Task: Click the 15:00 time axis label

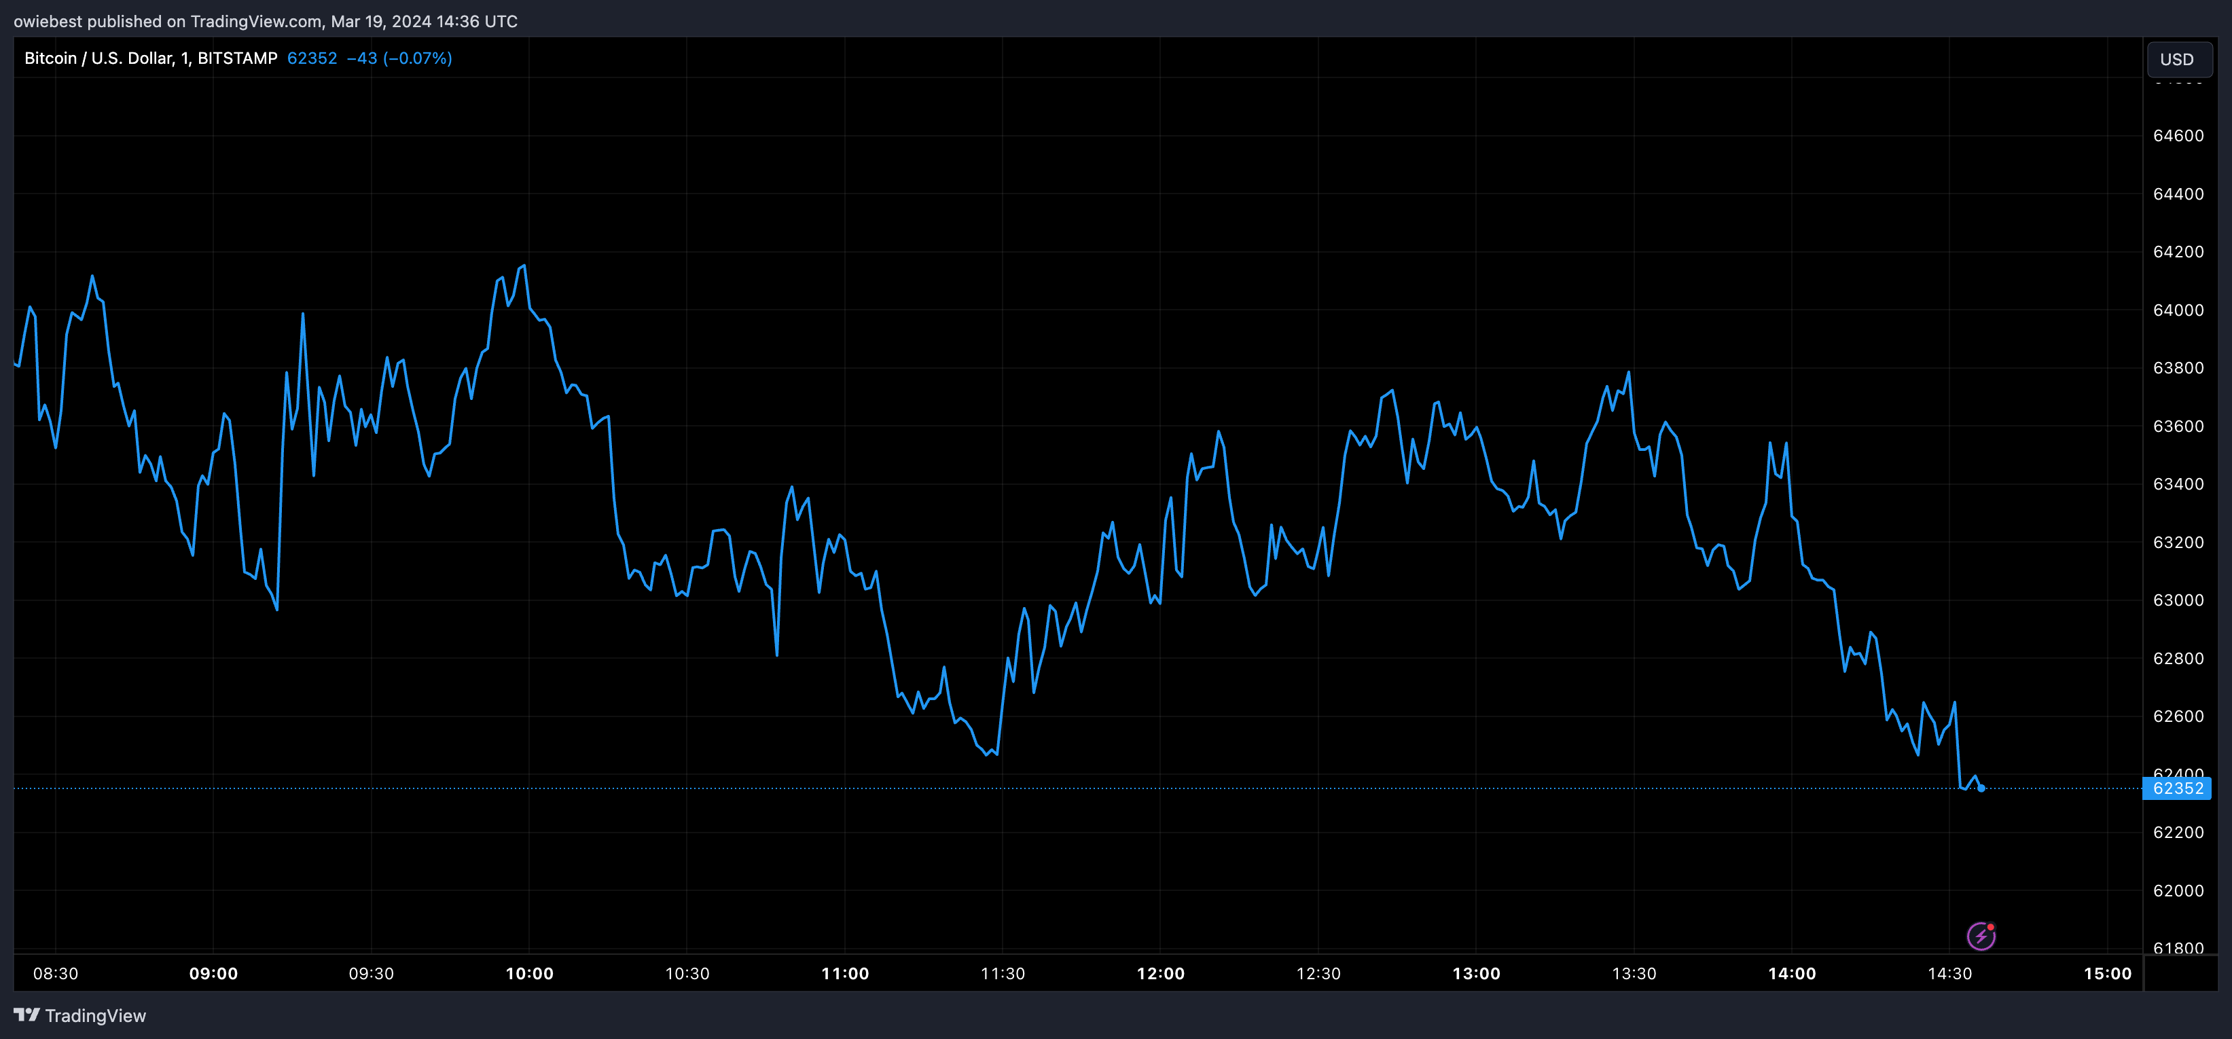Action: point(2107,973)
